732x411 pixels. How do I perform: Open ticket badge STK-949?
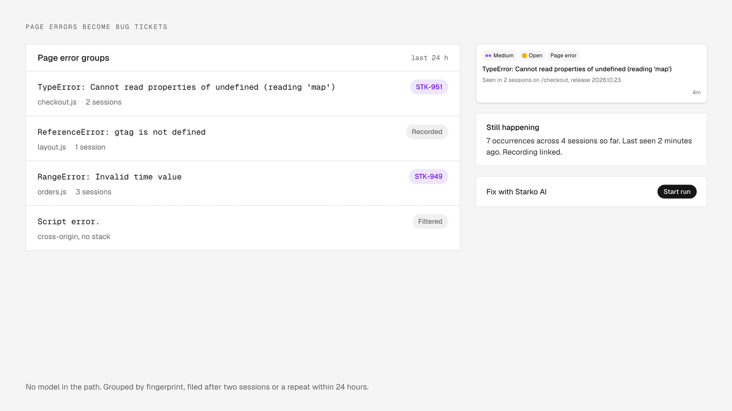(x=429, y=176)
